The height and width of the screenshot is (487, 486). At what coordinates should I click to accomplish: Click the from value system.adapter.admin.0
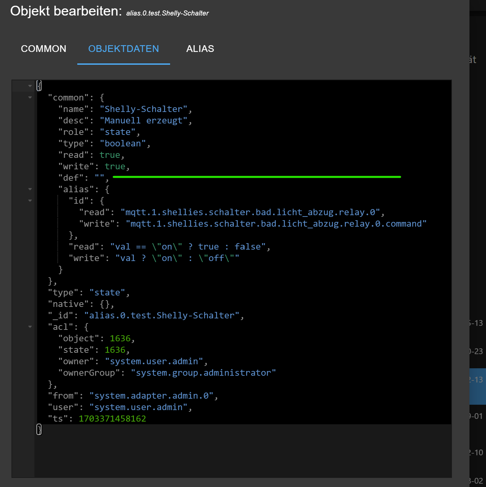[x=151, y=396]
